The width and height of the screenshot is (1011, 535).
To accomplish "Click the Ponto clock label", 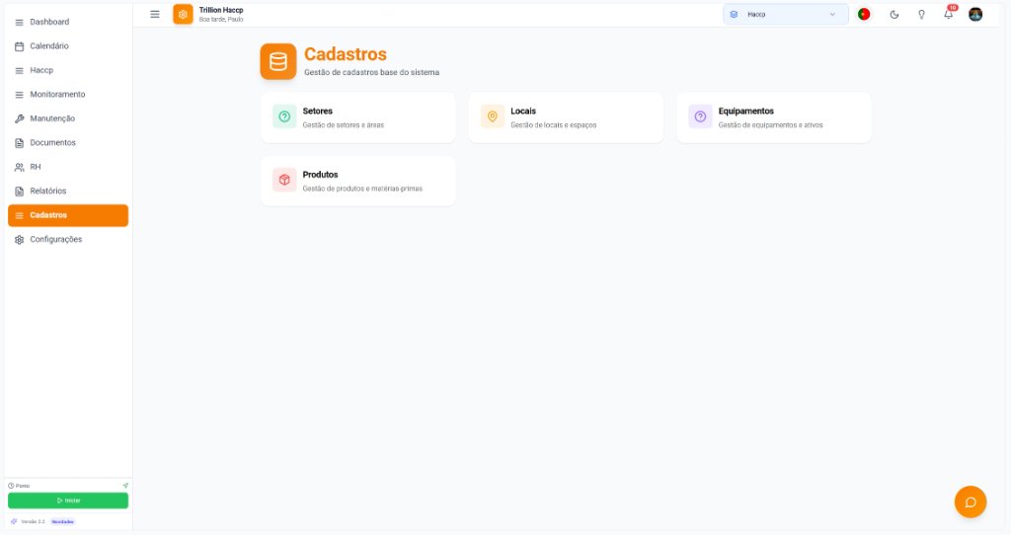I will (20, 486).
